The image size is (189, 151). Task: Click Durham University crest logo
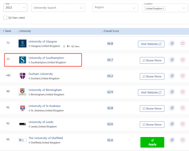(23, 76)
